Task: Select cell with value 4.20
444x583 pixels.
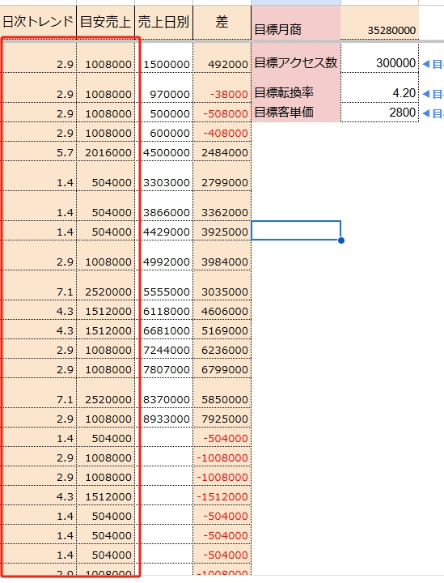Action: (x=379, y=87)
